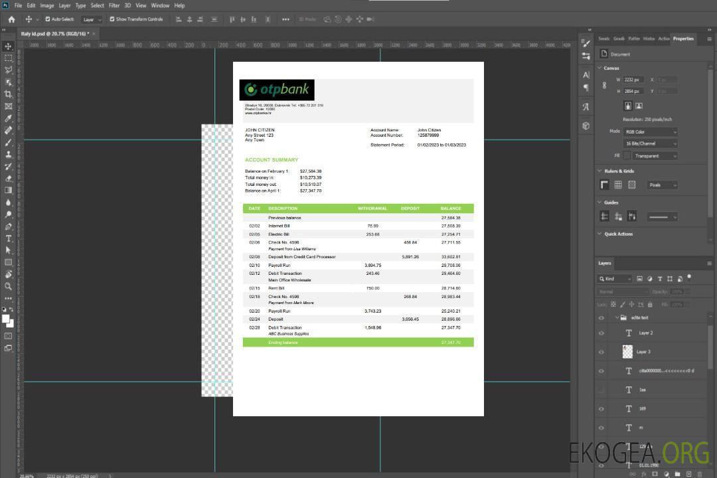Collapse the Canvas section

point(599,68)
